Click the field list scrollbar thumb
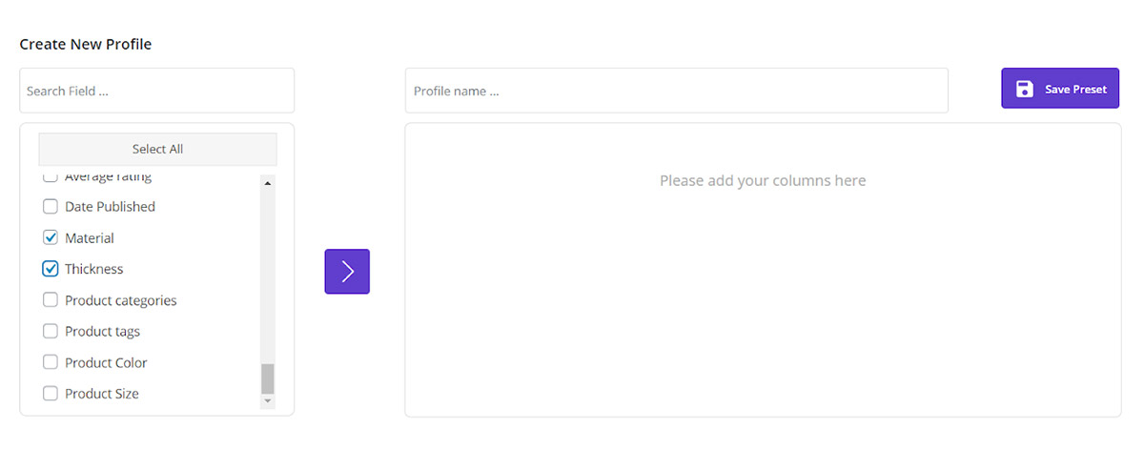The width and height of the screenshot is (1144, 470). [267, 378]
